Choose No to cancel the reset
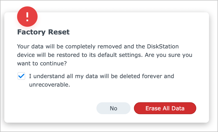The width and height of the screenshot is (218, 132). [113, 108]
